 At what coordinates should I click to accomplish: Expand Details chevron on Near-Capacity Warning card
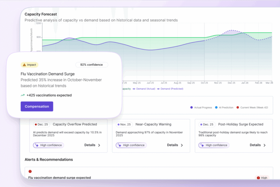click(182, 145)
